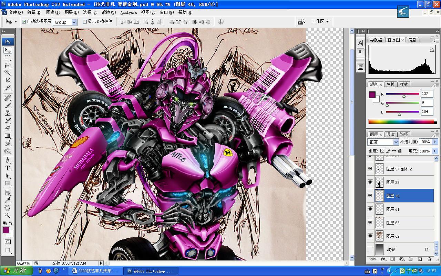441x276 pixels.
Task: Hide 图层 23 layer visibility
Action: pyautogui.click(x=370, y=182)
